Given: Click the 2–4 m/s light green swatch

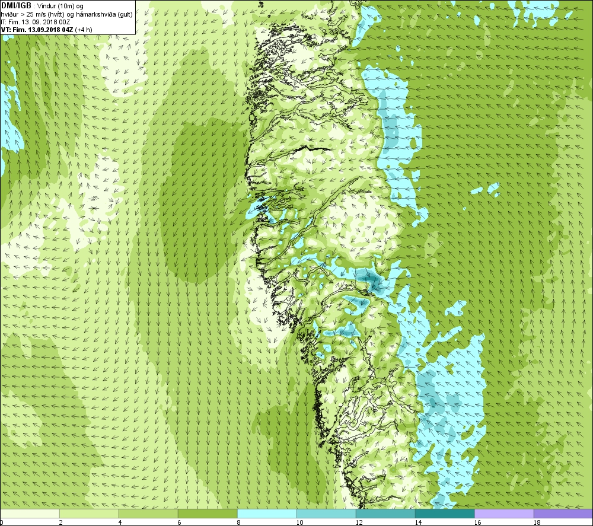Looking at the screenshot, I should 89,514.
